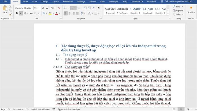Open the Layout ribbon tab
This screenshot has height=111, width=197.
click(55, 2)
